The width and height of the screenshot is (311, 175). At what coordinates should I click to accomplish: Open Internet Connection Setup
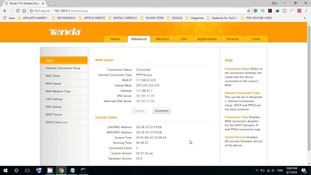tap(64, 68)
